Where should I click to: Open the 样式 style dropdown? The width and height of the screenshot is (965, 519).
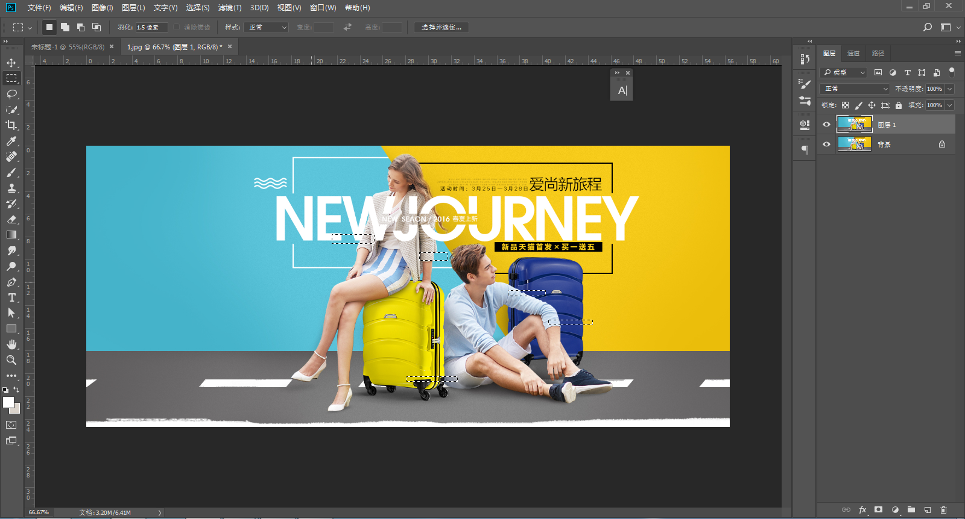coord(266,27)
